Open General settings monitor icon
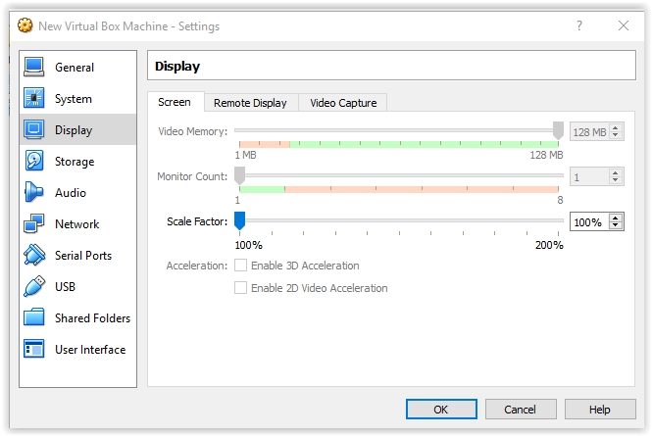This screenshot has width=652, height=436. [x=33, y=68]
